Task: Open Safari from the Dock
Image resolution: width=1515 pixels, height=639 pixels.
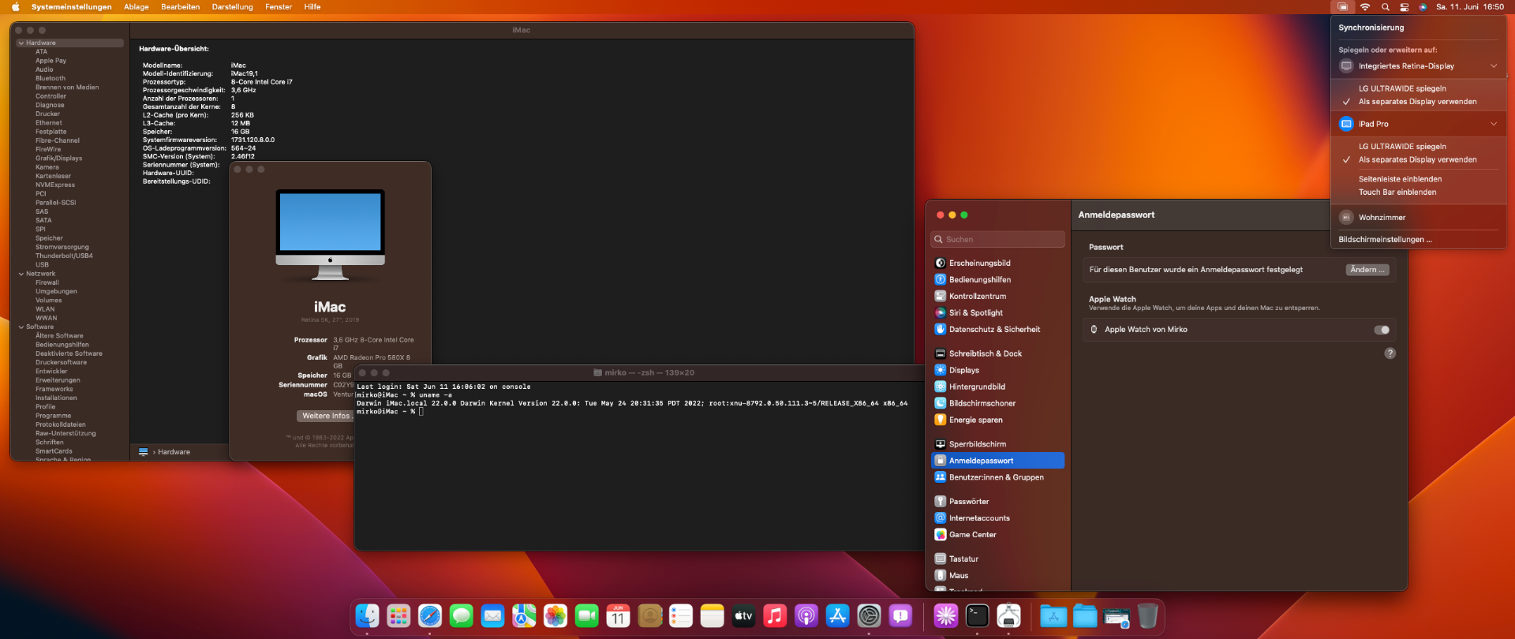Action: pyautogui.click(x=430, y=616)
